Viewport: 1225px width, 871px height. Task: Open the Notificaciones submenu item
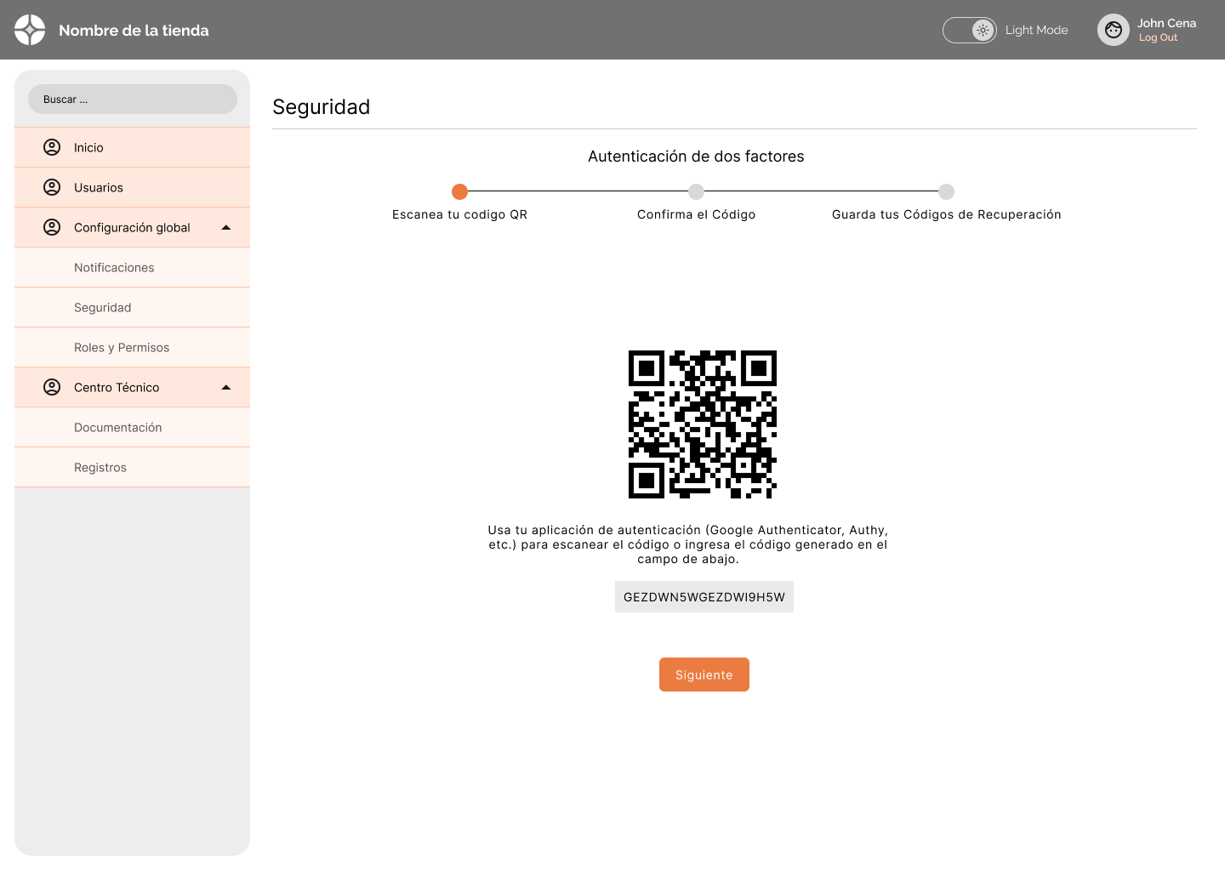[114, 267]
